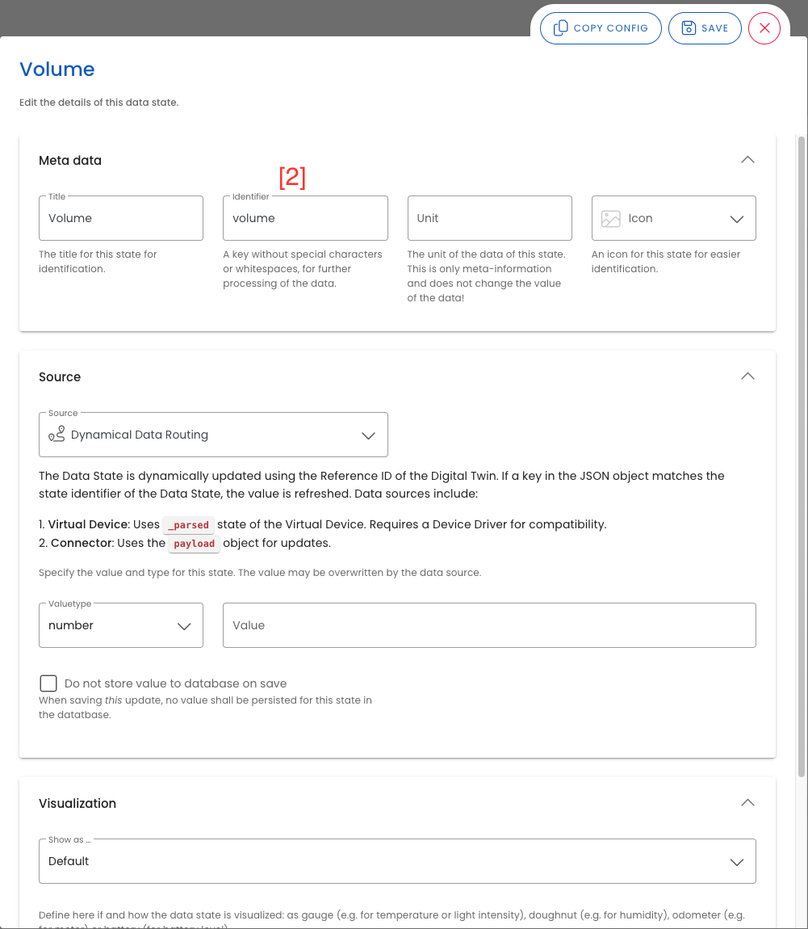Image resolution: width=808 pixels, height=929 pixels.
Task: Expand the Source dropdown arrow
Action: point(368,435)
